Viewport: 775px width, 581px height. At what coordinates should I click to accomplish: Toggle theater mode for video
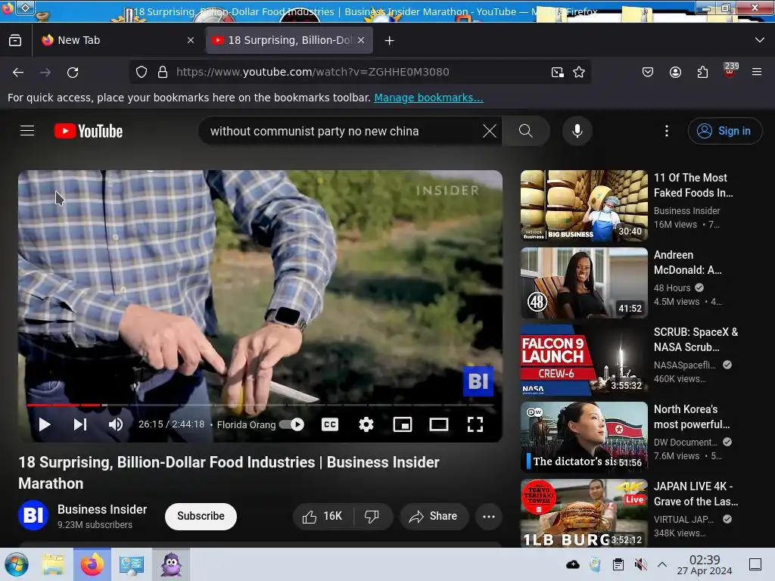[439, 424]
